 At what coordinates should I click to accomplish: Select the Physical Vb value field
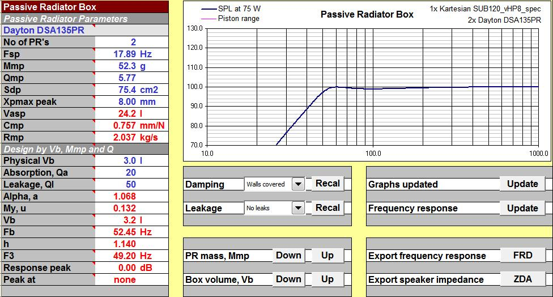[133, 161]
